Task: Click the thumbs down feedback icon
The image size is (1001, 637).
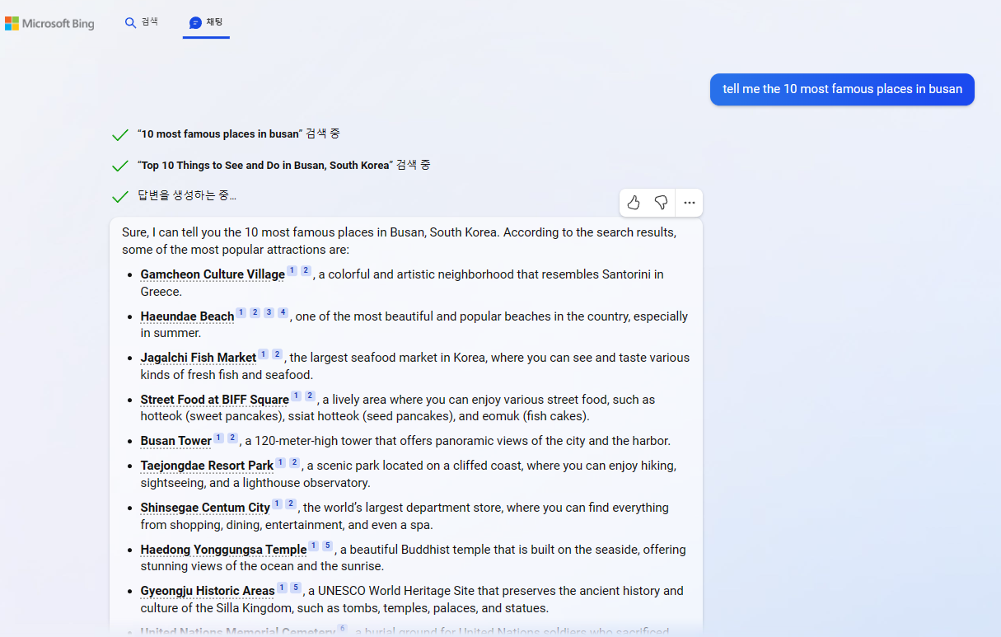Action: coord(661,203)
